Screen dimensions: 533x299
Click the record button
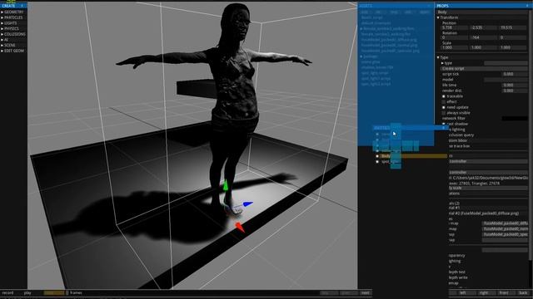tap(7, 292)
